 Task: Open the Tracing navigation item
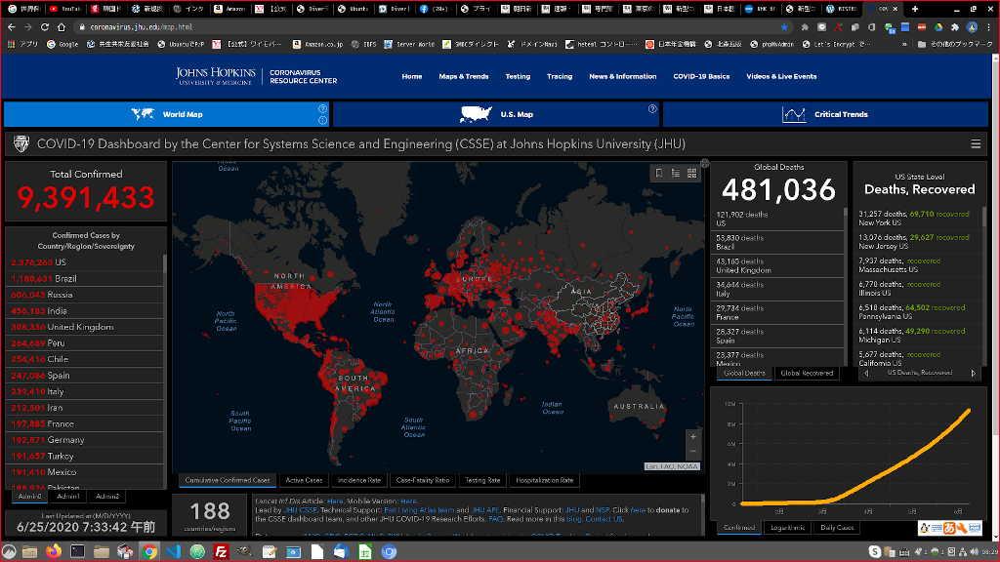(x=560, y=76)
